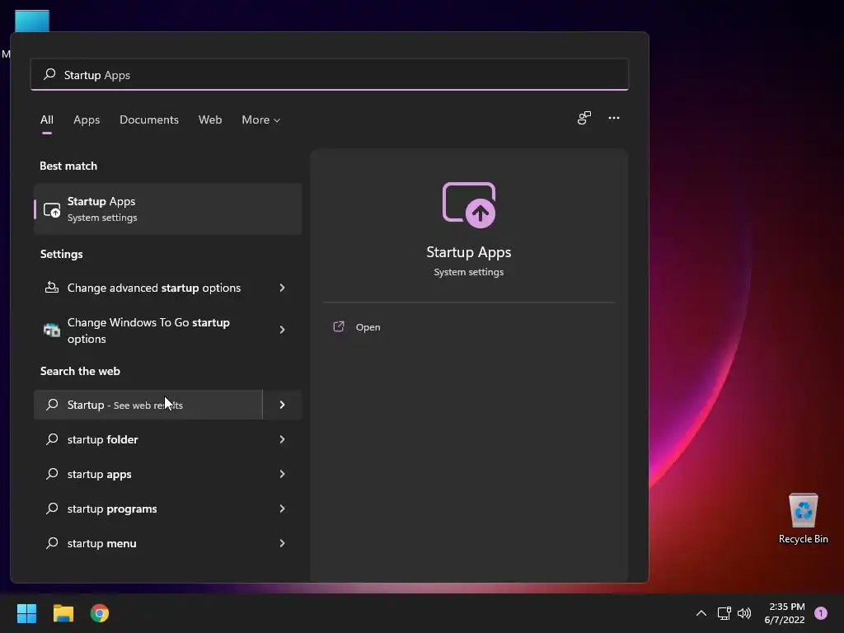This screenshot has width=844, height=633.
Task: Expand the More dropdown filter
Action: coord(261,120)
